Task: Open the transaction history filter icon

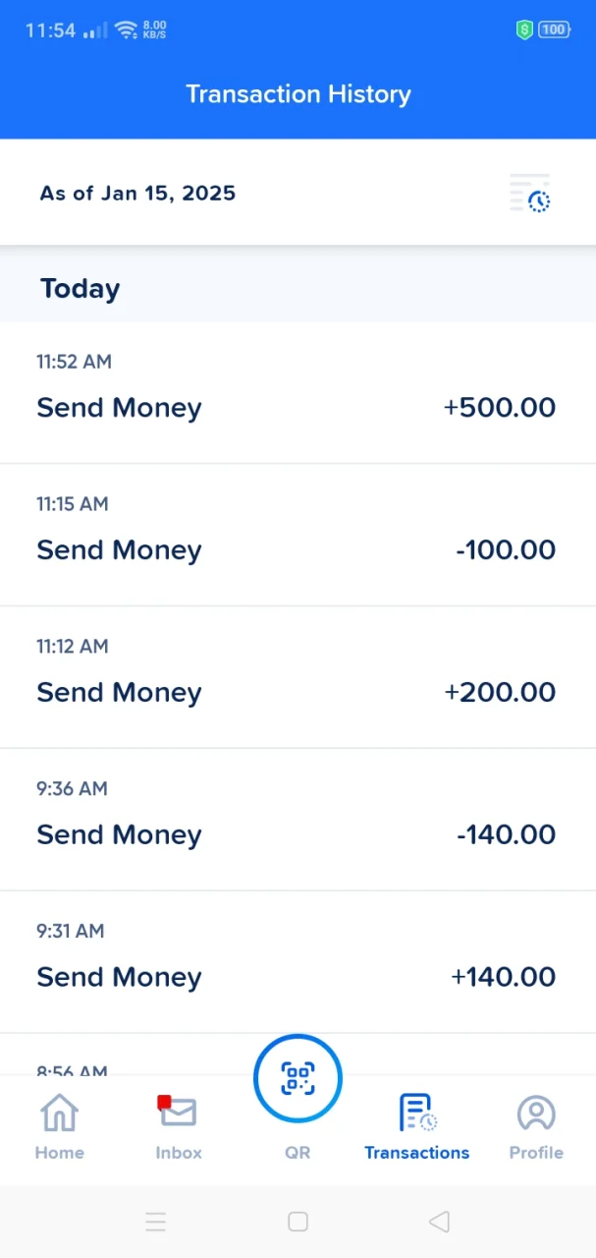Action: 530,194
